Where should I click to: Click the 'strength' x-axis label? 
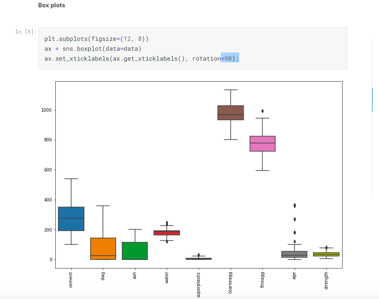click(326, 281)
